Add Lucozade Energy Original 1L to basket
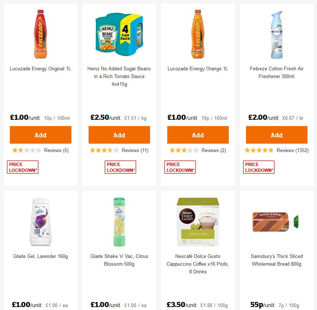 pyautogui.click(x=40, y=135)
